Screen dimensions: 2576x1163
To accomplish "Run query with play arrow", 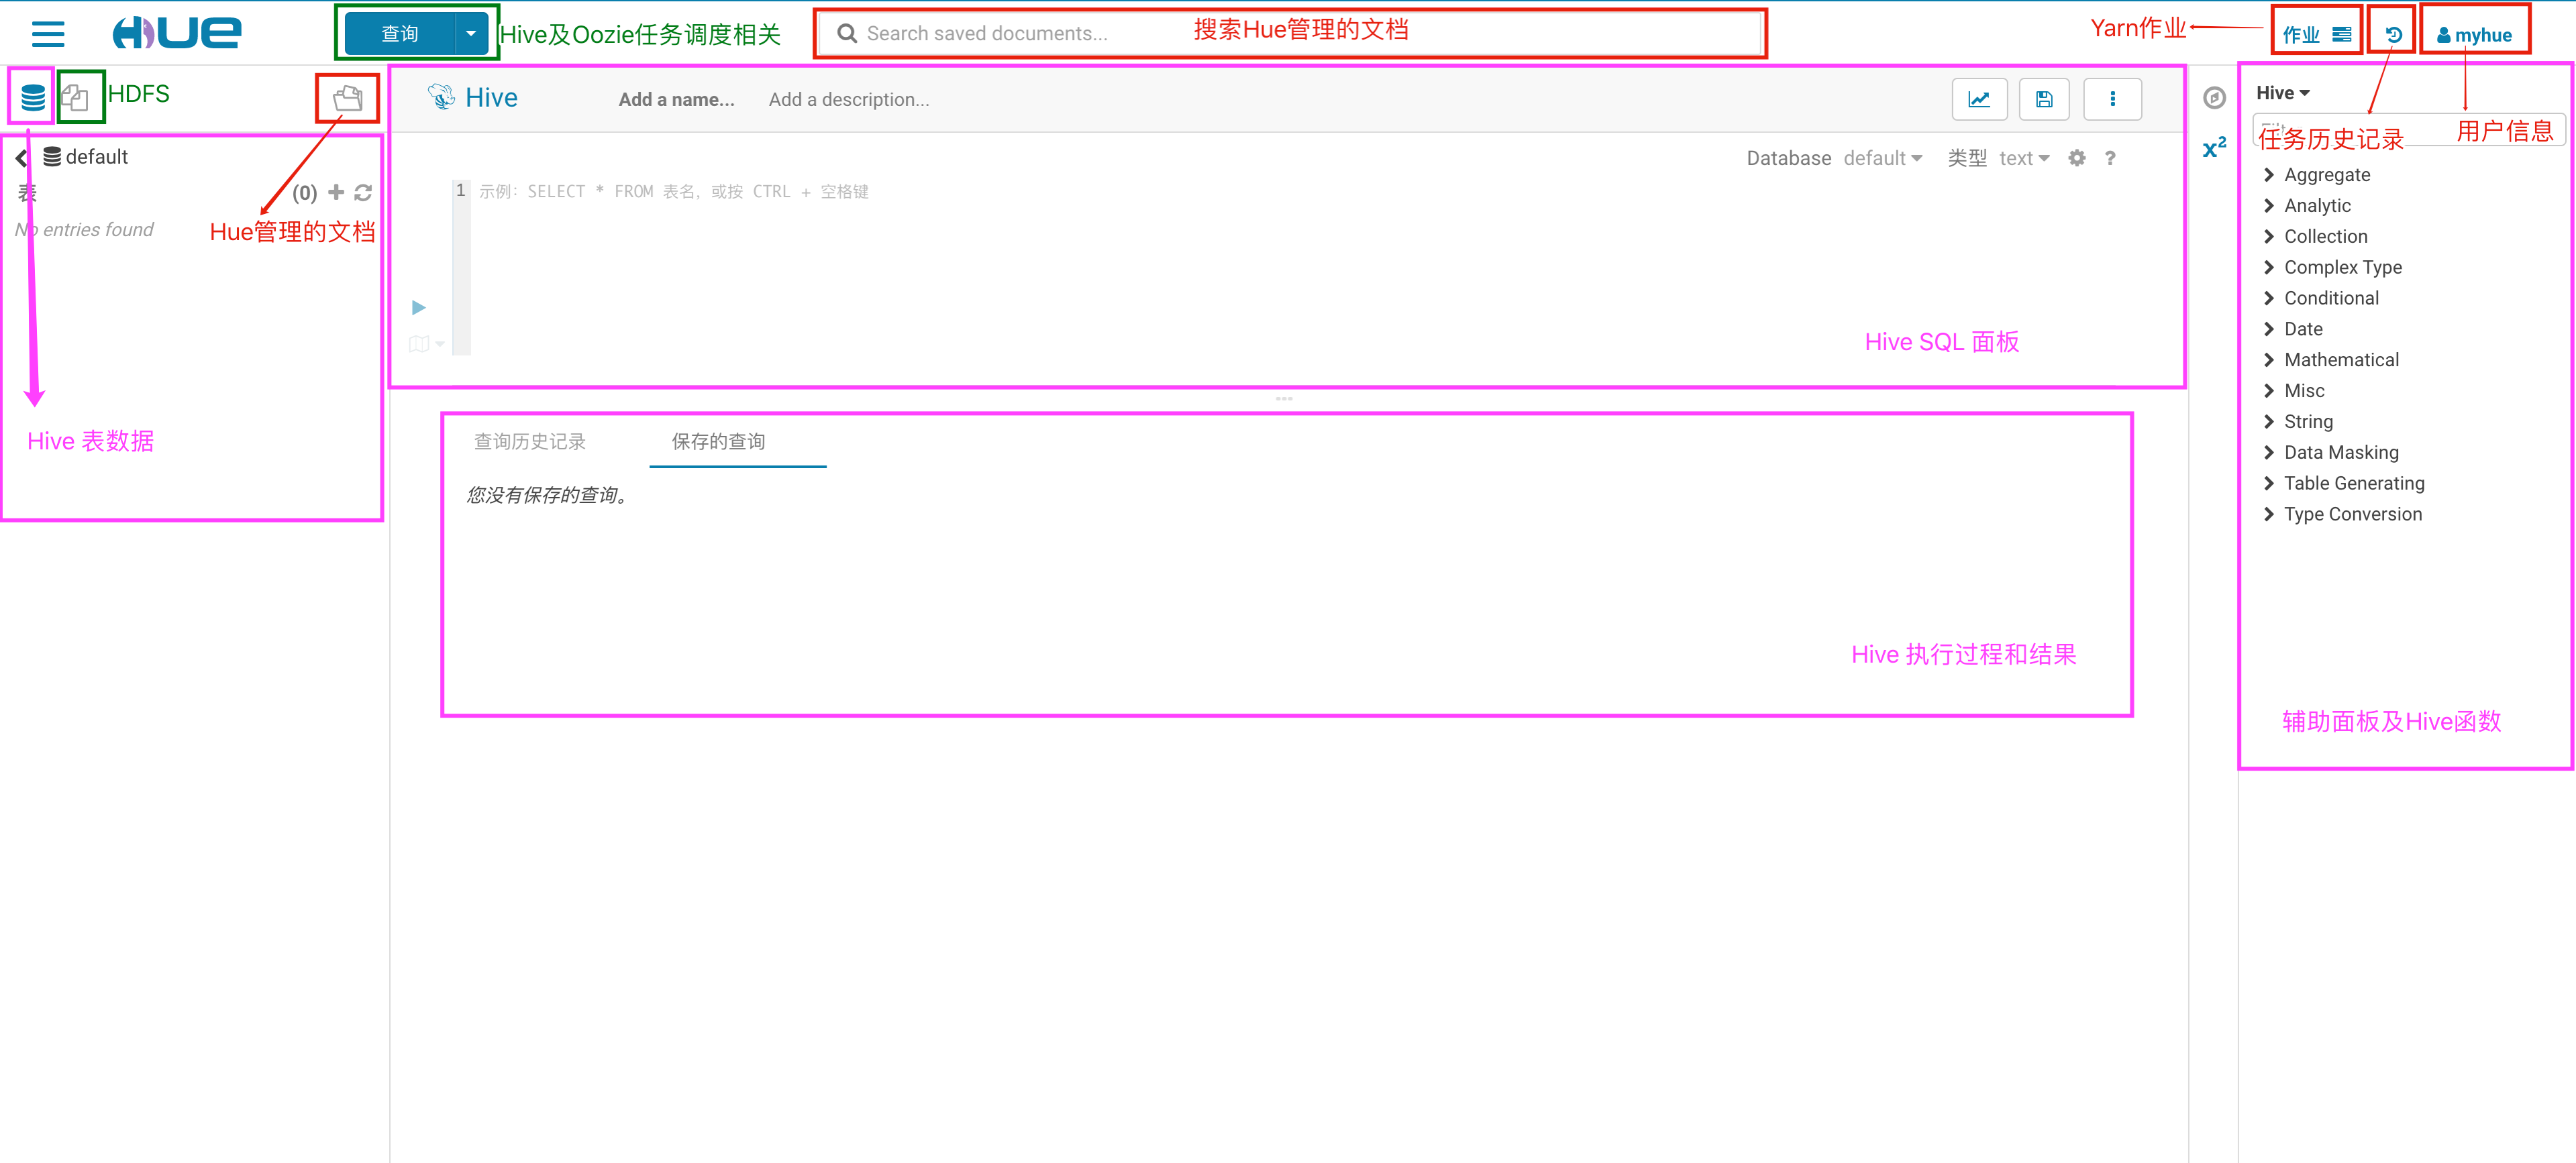I will (419, 307).
